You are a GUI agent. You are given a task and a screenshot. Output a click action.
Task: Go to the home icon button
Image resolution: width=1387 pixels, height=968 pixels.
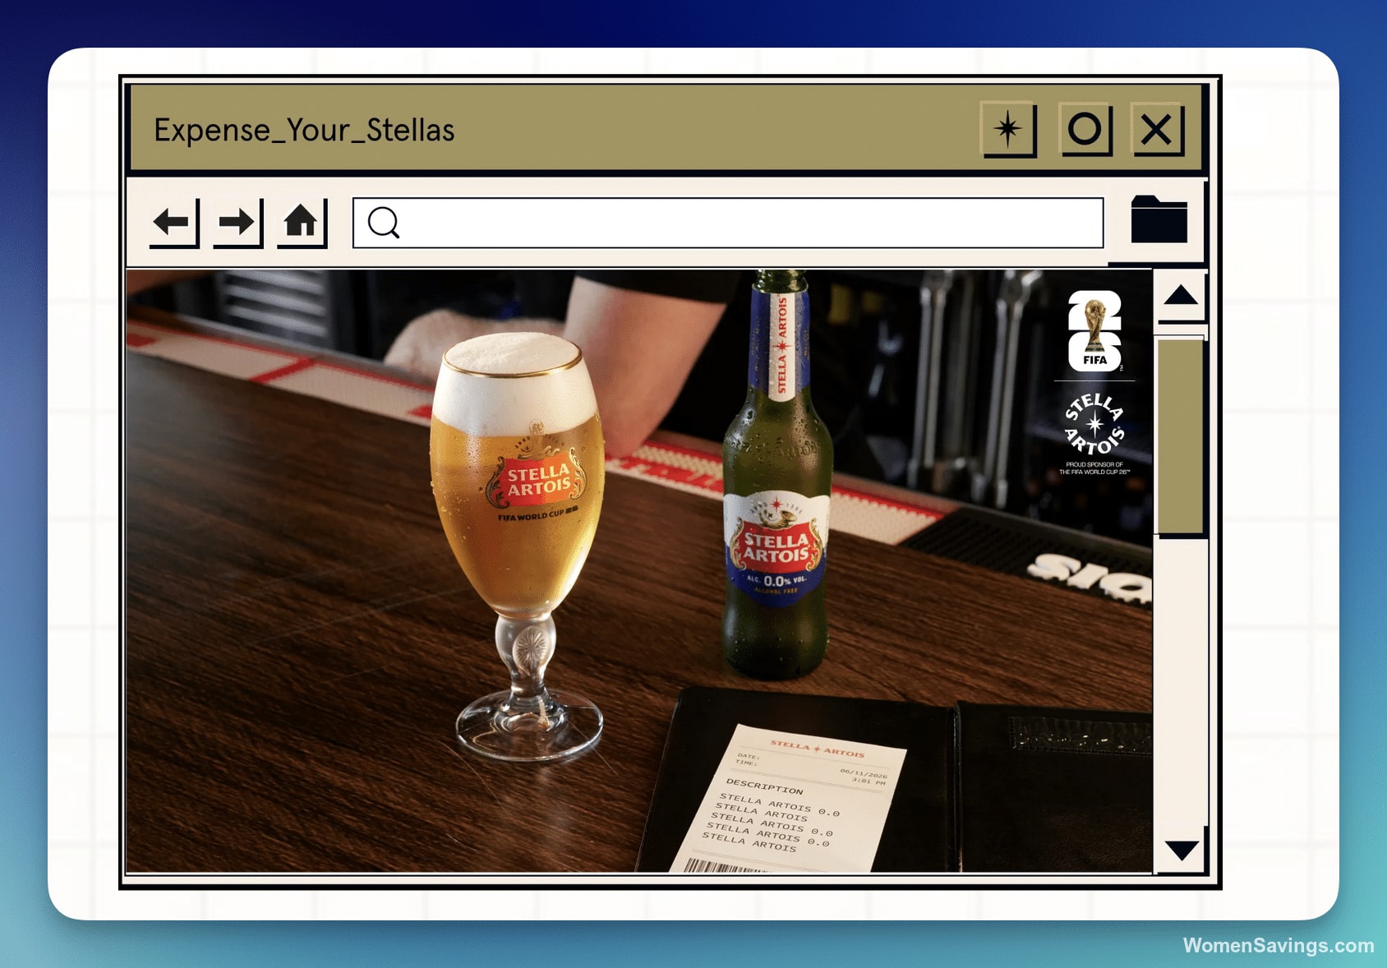tap(302, 223)
